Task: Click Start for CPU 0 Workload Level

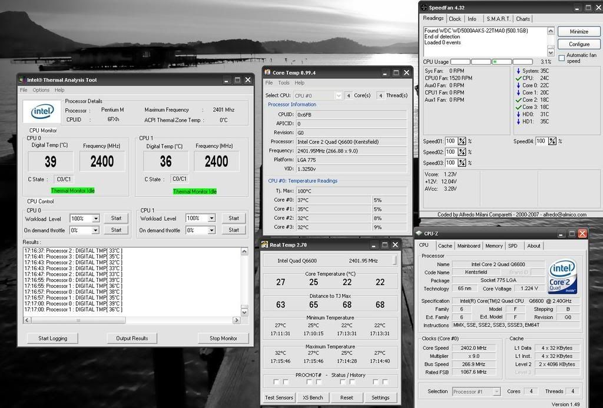Action: click(x=116, y=218)
